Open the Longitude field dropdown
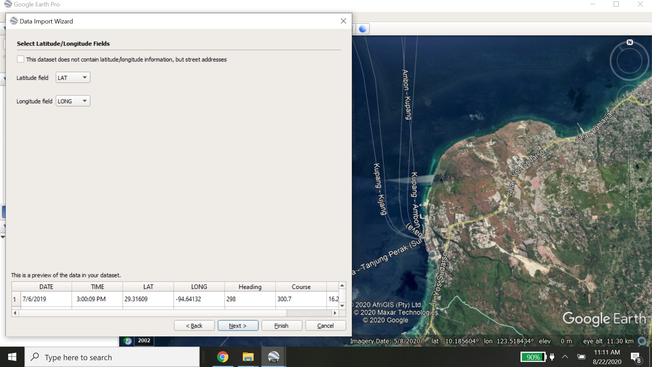Image resolution: width=652 pixels, height=367 pixels. click(x=73, y=101)
